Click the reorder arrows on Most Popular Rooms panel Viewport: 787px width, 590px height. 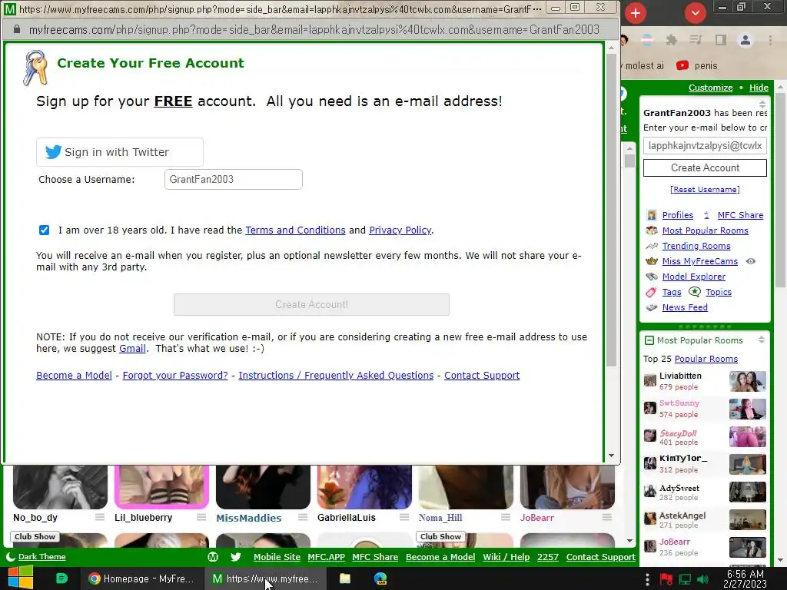coord(762,340)
